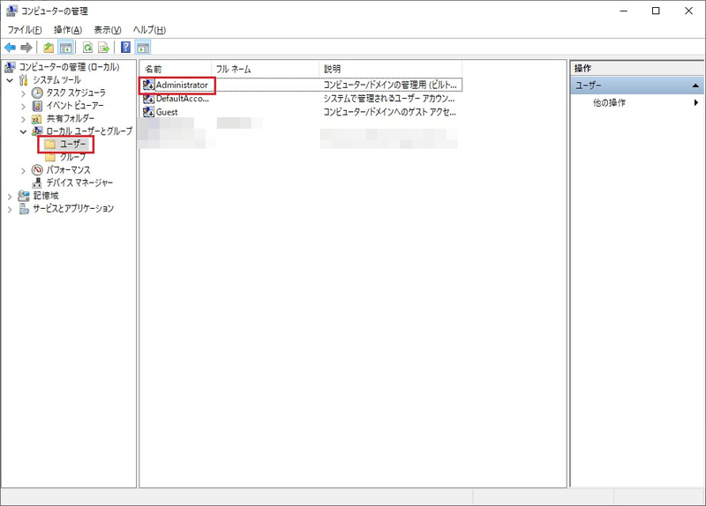Open 他の操作 submenu arrow

(696, 102)
